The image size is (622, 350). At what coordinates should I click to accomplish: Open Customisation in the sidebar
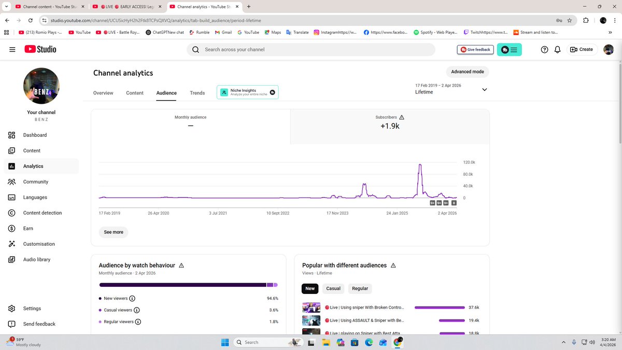point(41,244)
